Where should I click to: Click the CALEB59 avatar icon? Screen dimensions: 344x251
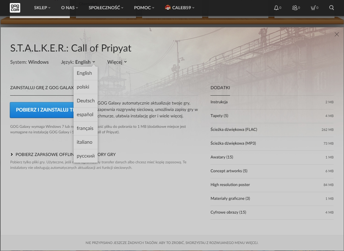tap(168, 8)
